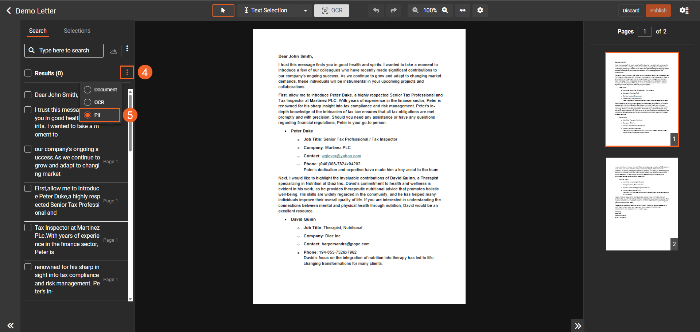Check the 'Dear John Smith,' result
Image resolution: width=700 pixels, height=332 pixels.
(28, 95)
